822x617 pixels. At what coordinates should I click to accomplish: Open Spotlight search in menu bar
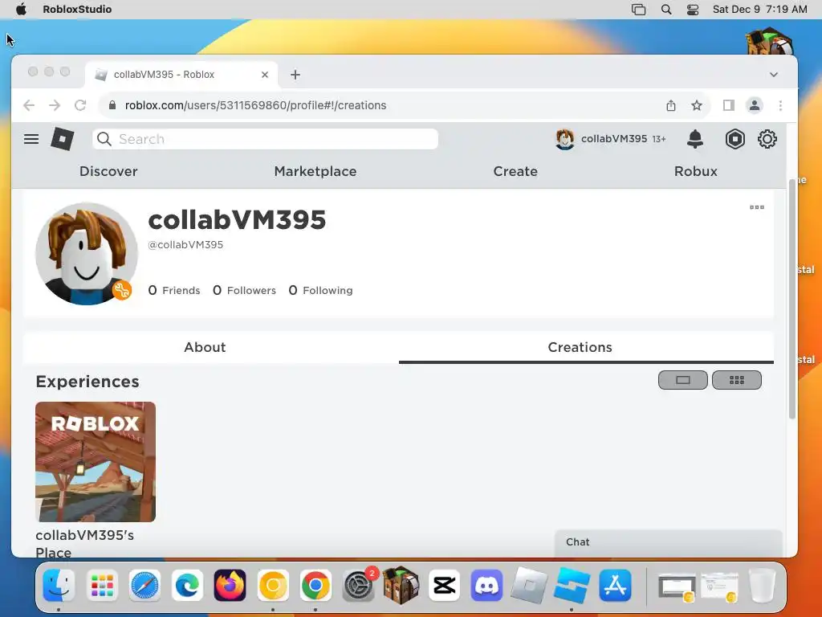pyautogui.click(x=666, y=10)
